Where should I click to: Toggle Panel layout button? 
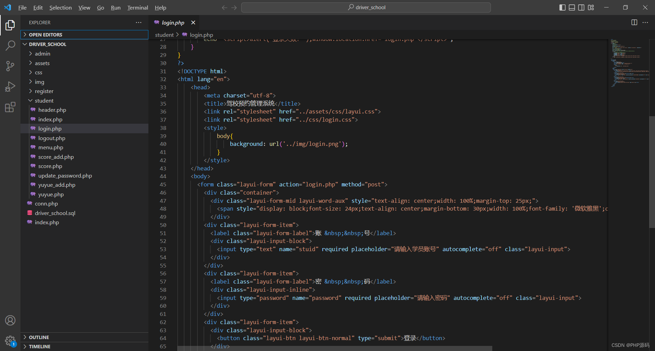[x=572, y=7]
